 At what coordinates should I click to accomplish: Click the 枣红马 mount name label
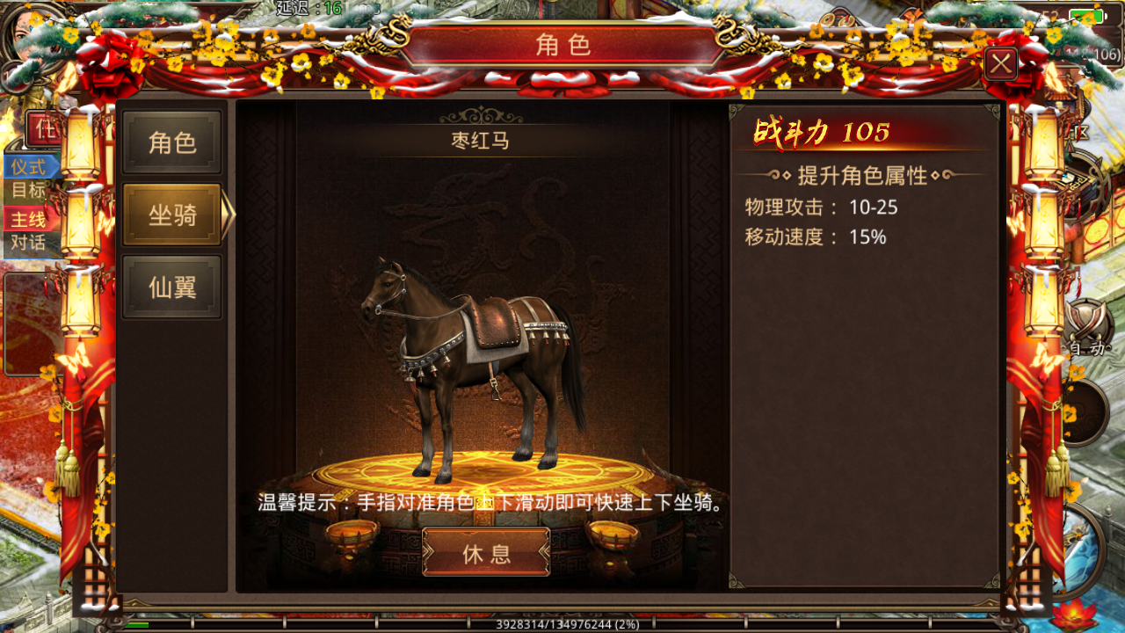pyautogui.click(x=481, y=141)
